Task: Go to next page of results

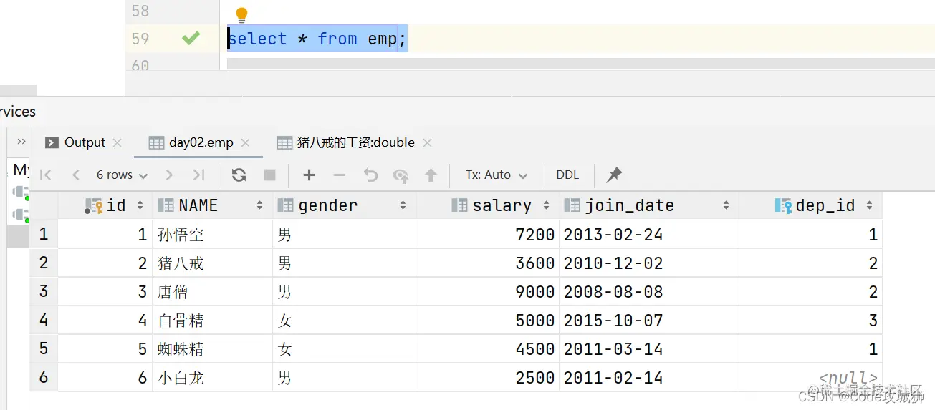Action: pyautogui.click(x=169, y=175)
